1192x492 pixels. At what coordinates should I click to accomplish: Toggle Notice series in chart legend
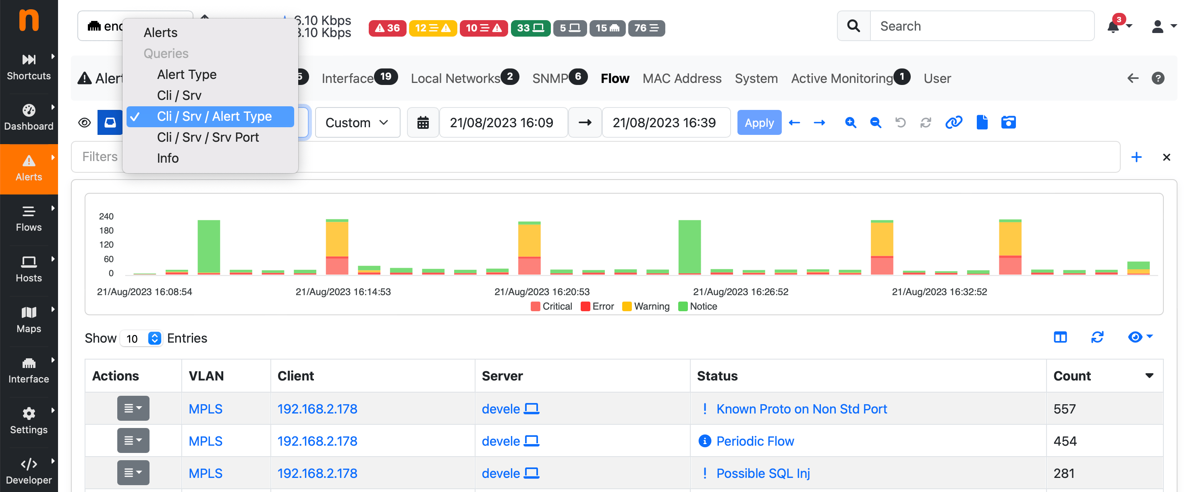pyautogui.click(x=698, y=306)
